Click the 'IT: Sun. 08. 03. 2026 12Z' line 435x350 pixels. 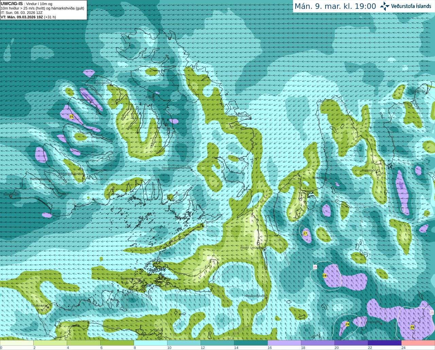(x=22, y=13)
